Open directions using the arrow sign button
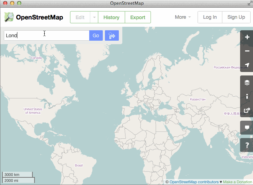This screenshot has height=185, width=253. pos(112,35)
